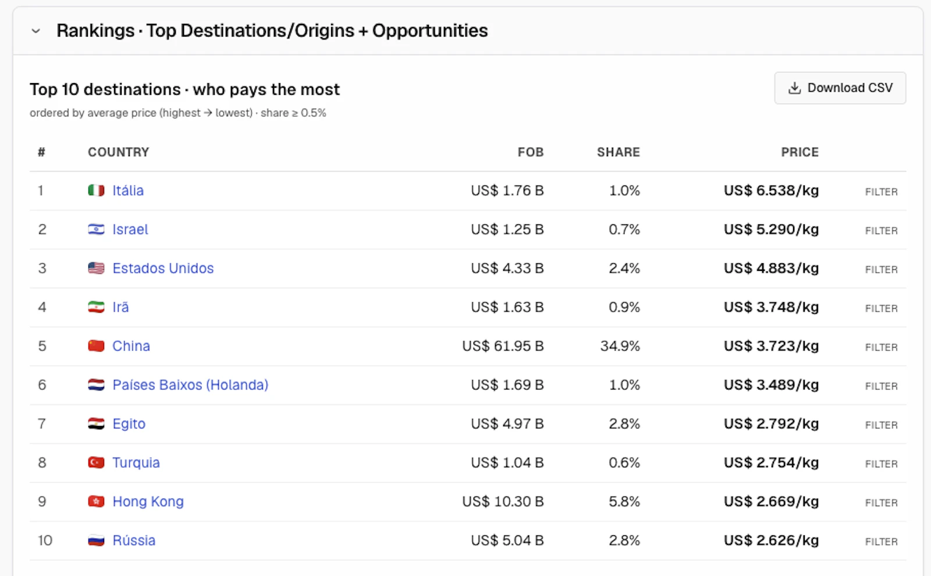This screenshot has width=931, height=576.
Task: Click the Download CSV button
Action: [x=840, y=88]
